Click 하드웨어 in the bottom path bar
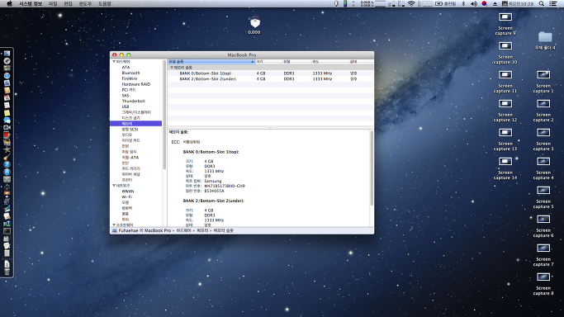 [x=183, y=231]
